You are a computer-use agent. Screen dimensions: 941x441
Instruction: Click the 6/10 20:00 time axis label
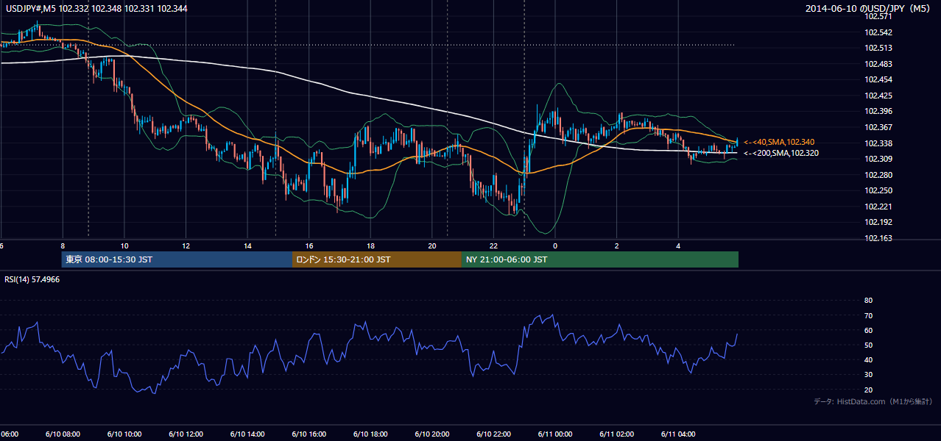[x=432, y=434]
